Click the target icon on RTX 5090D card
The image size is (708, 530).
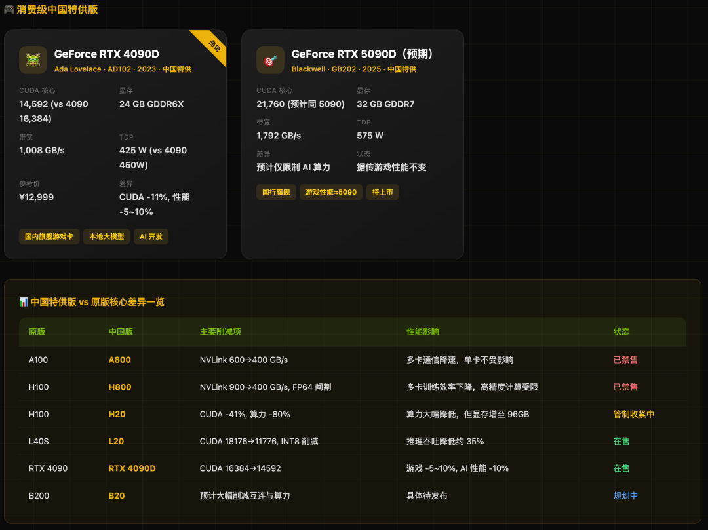click(271, 60)
